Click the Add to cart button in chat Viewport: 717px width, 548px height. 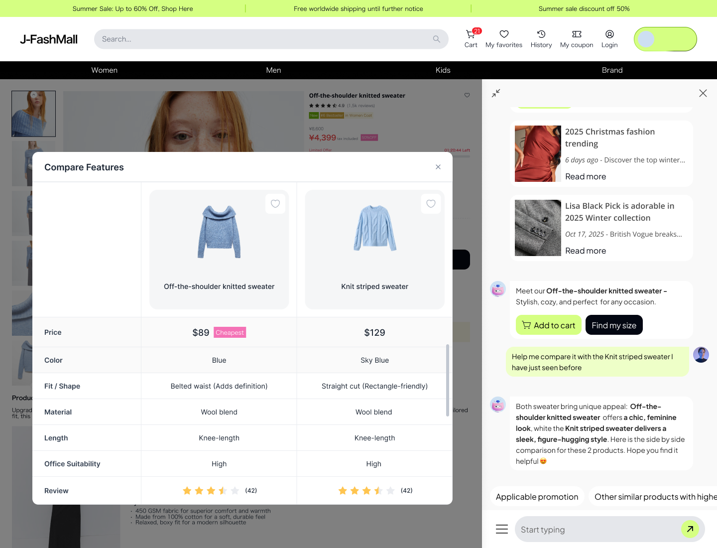point(549,325)
